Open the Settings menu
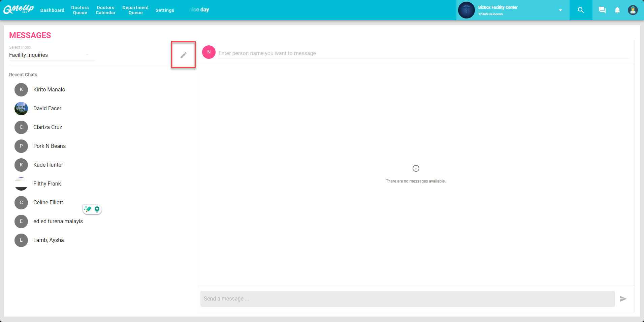The height and width of the screenshot is (322, 644). [165, 10]
